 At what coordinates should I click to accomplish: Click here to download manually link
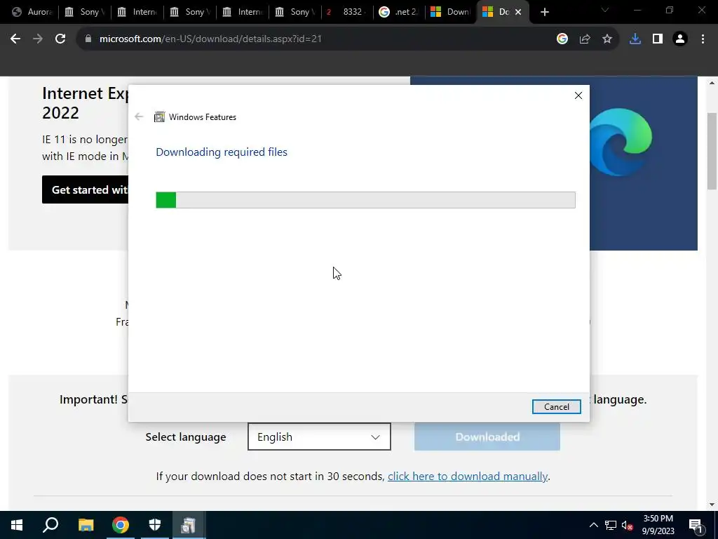[x=468, y=477]
